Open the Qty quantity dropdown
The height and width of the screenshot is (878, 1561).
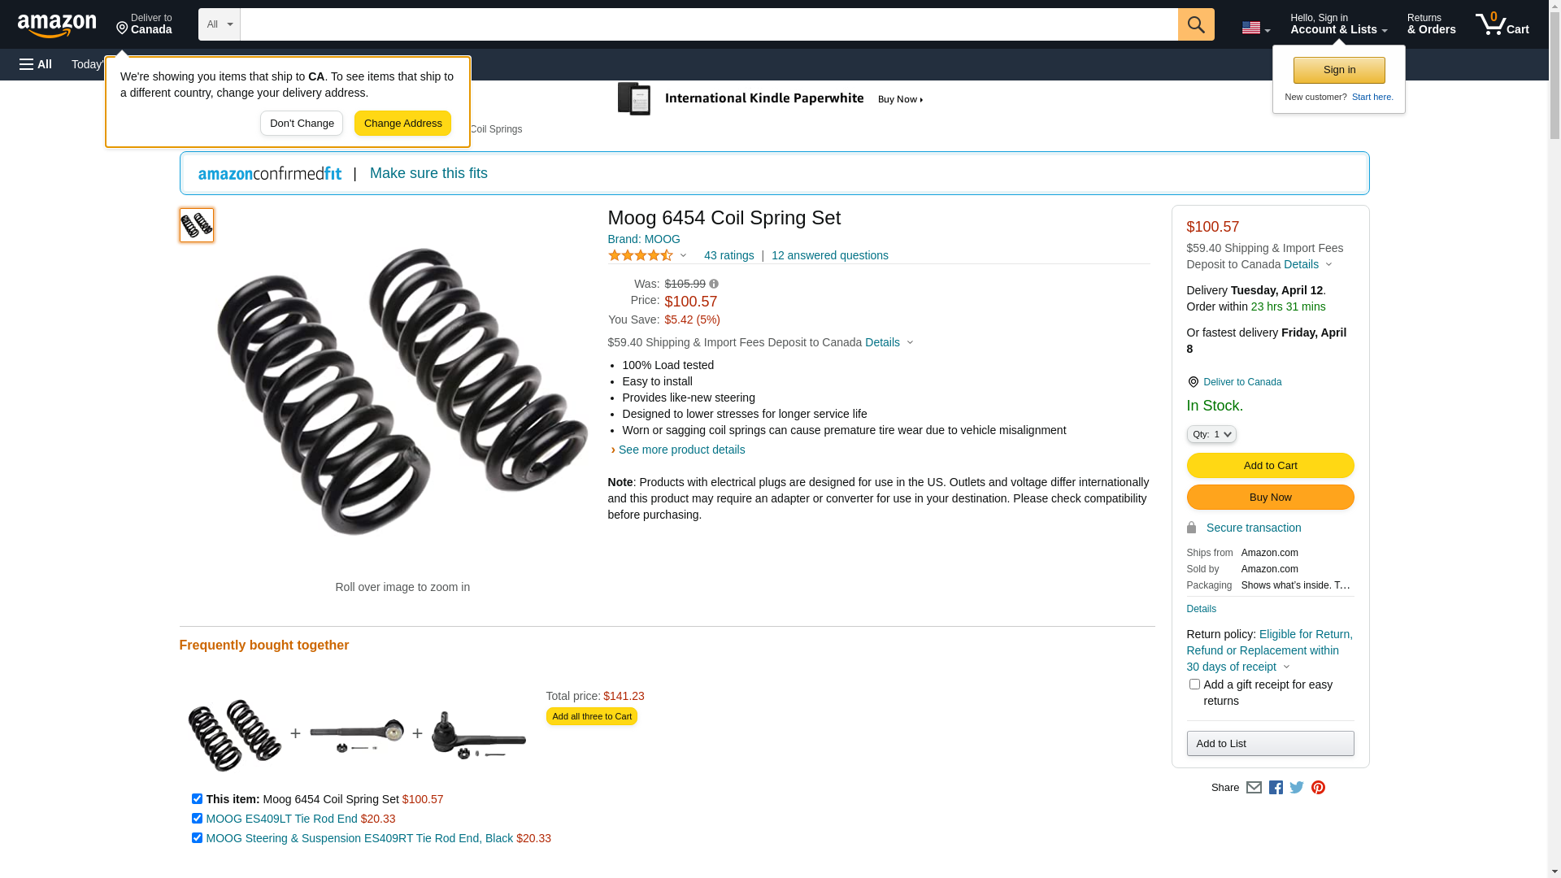pos(1211,434)
